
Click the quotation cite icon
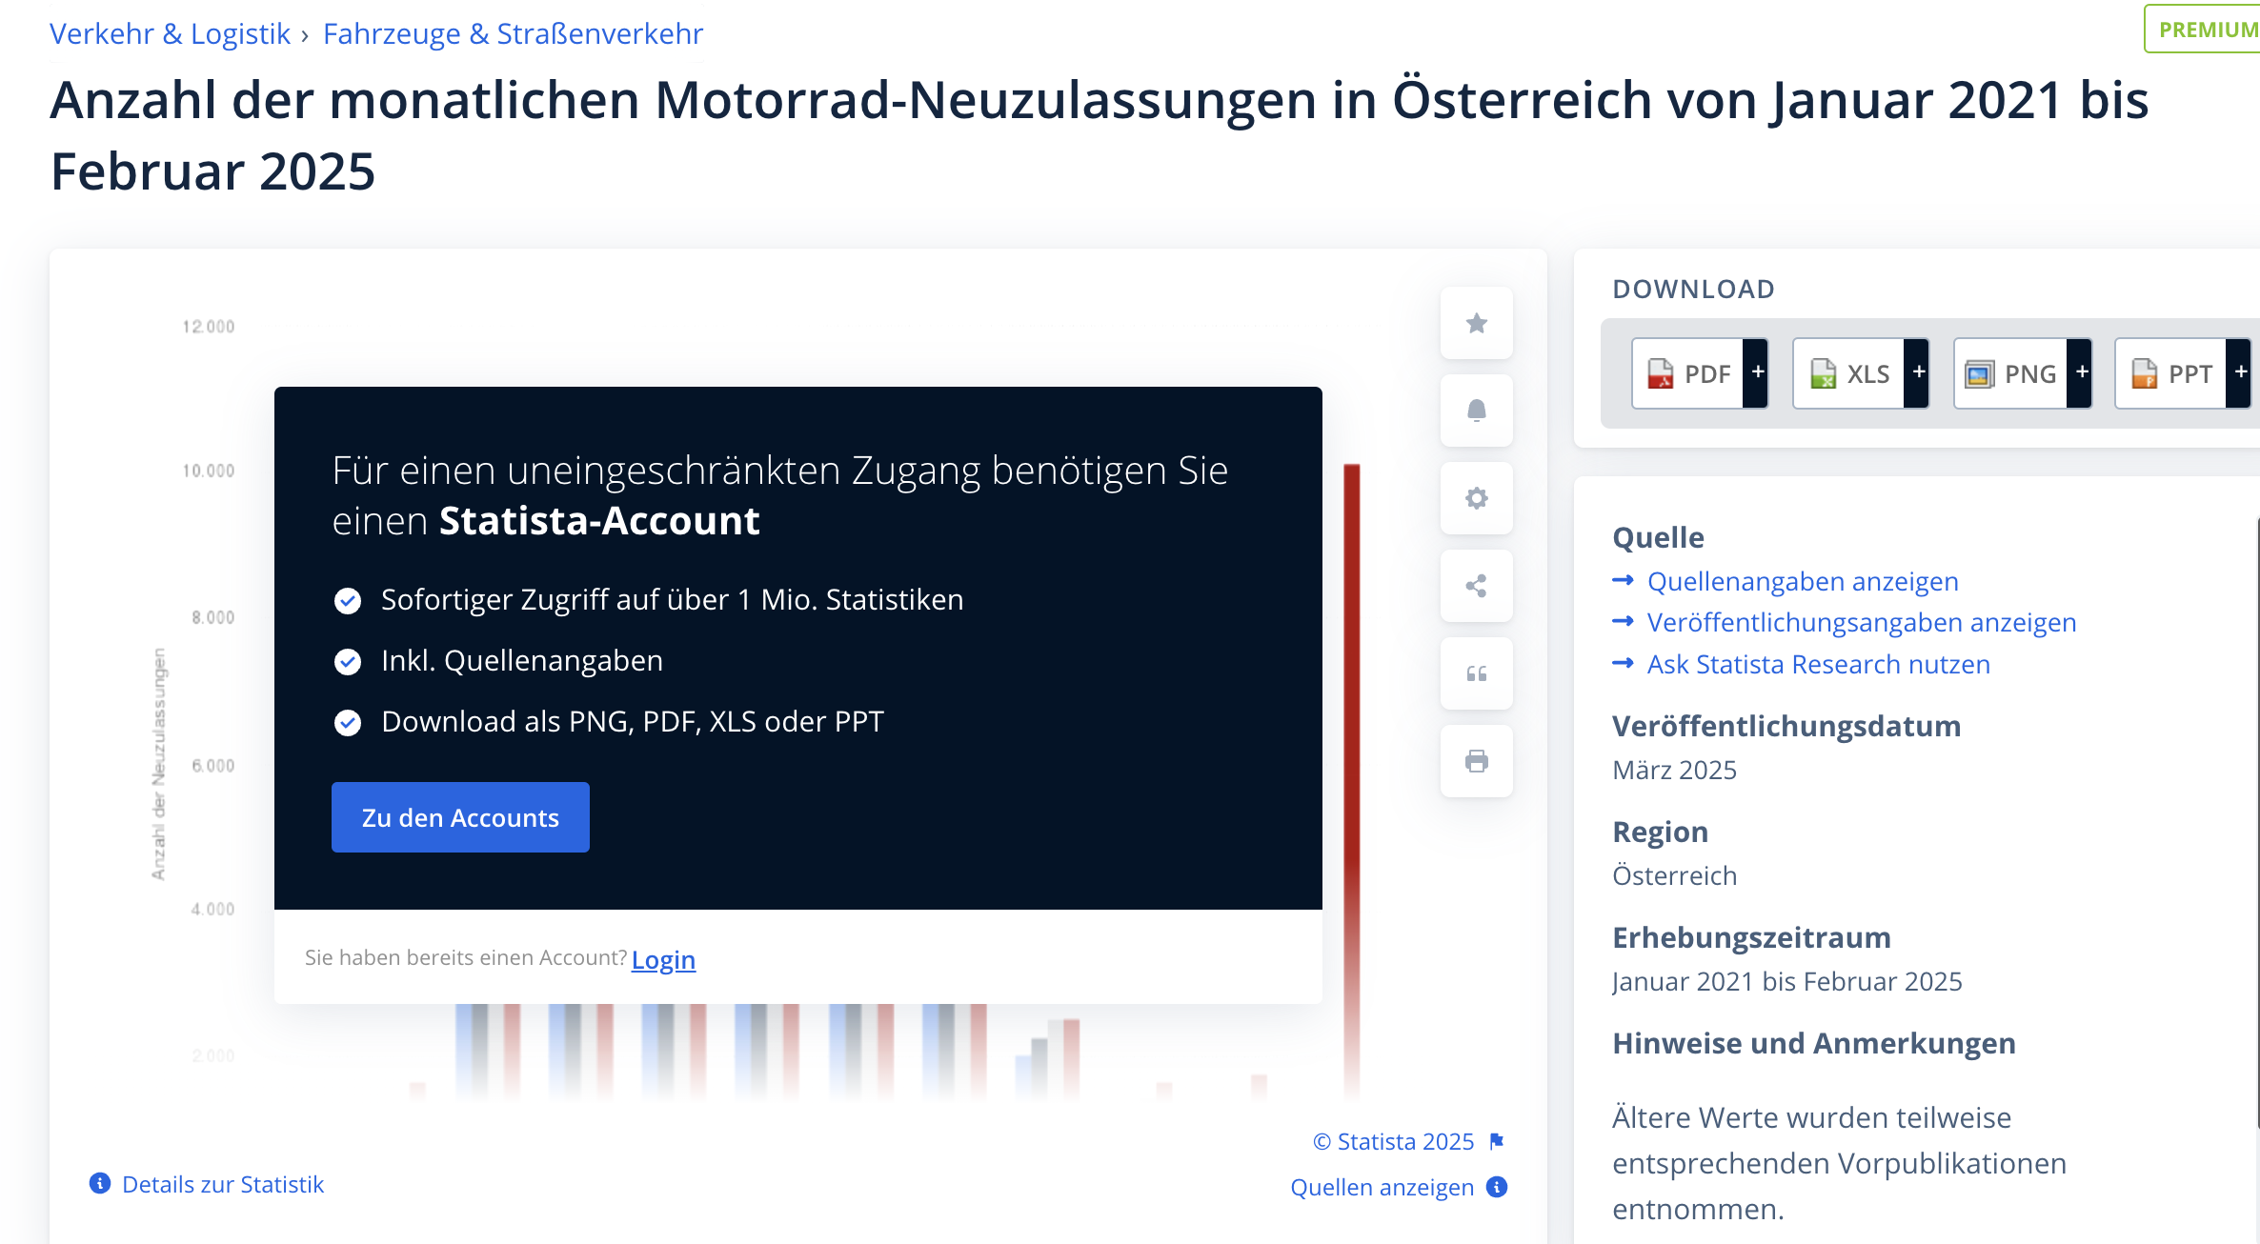click(1476, 673)
